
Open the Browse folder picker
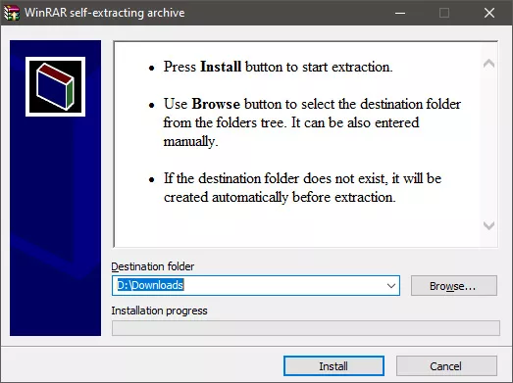[x=454, y=286]
